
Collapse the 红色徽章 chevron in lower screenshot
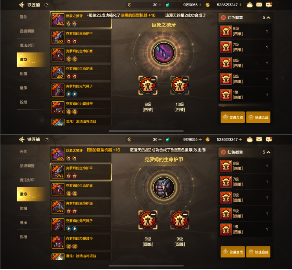click(x=268, y=152)
